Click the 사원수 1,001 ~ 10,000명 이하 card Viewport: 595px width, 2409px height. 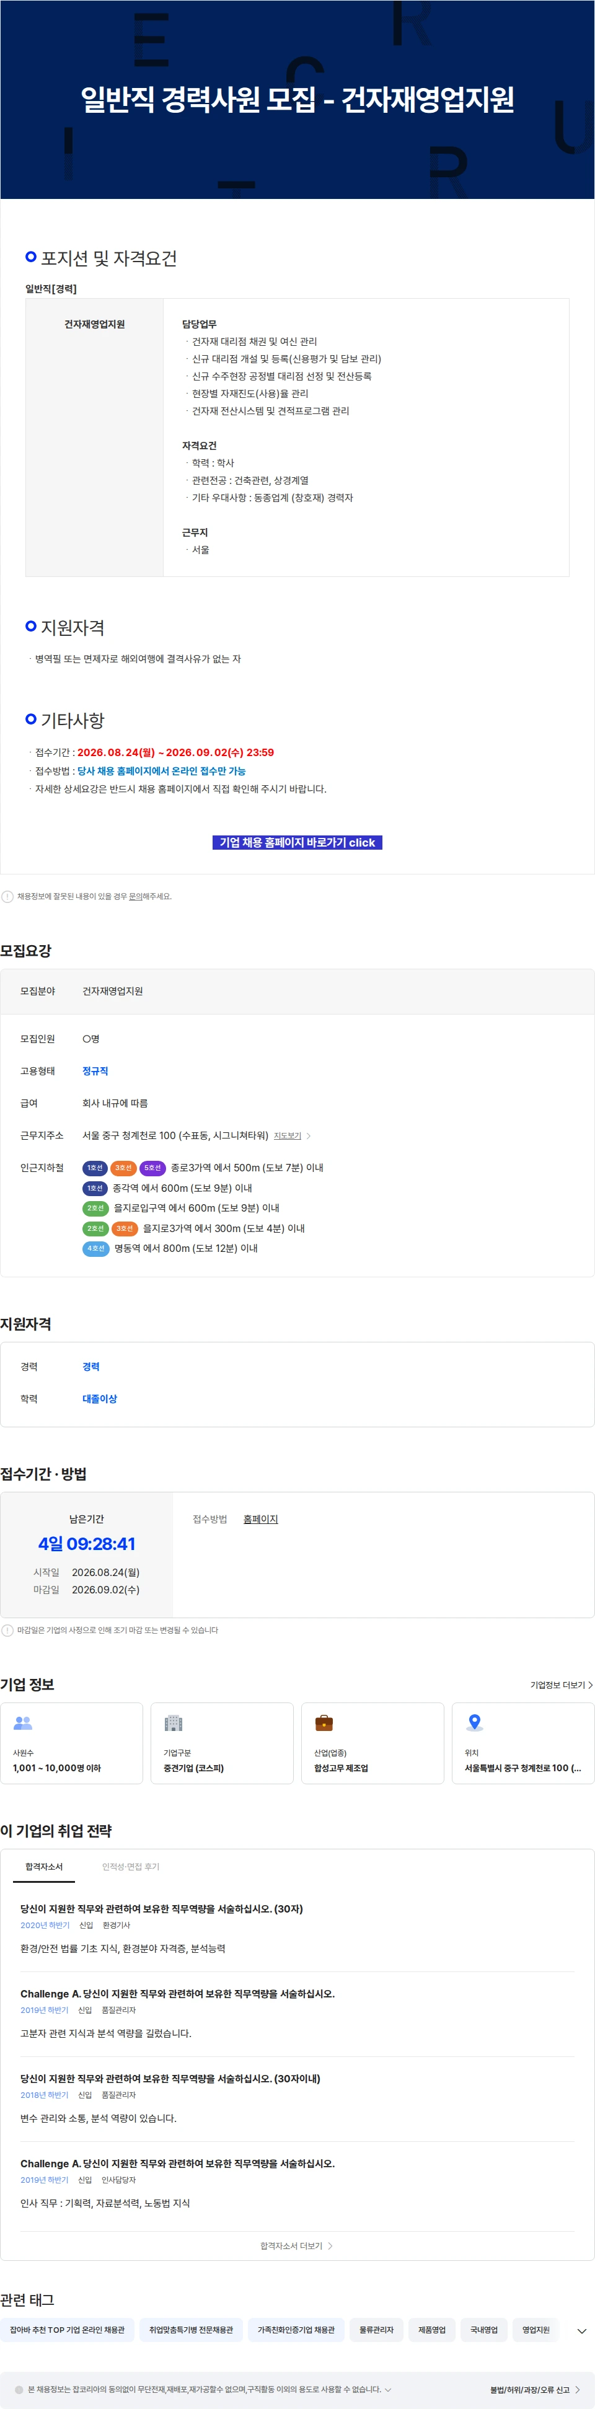point(71,1743)
